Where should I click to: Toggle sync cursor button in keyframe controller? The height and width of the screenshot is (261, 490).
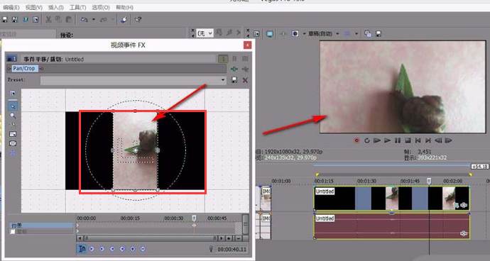[82, 249]
